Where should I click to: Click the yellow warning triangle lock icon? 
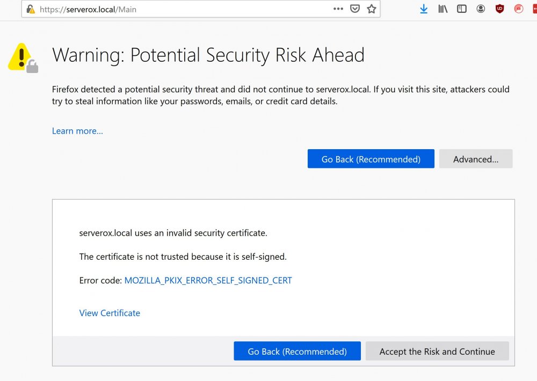click(x=23, y=58)
